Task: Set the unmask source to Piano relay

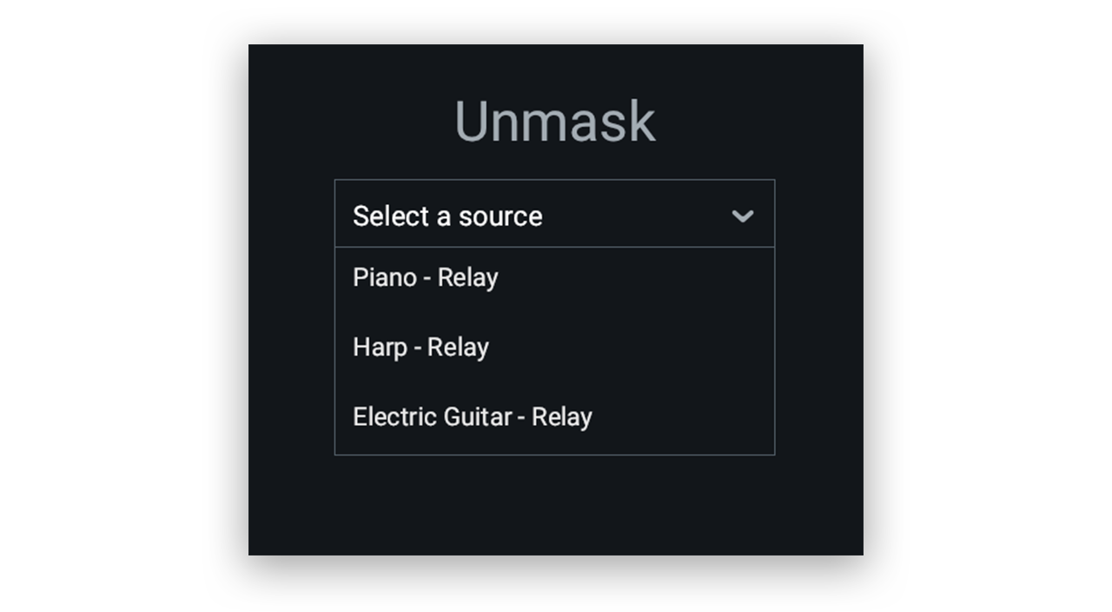Action: tap(554, 278)
